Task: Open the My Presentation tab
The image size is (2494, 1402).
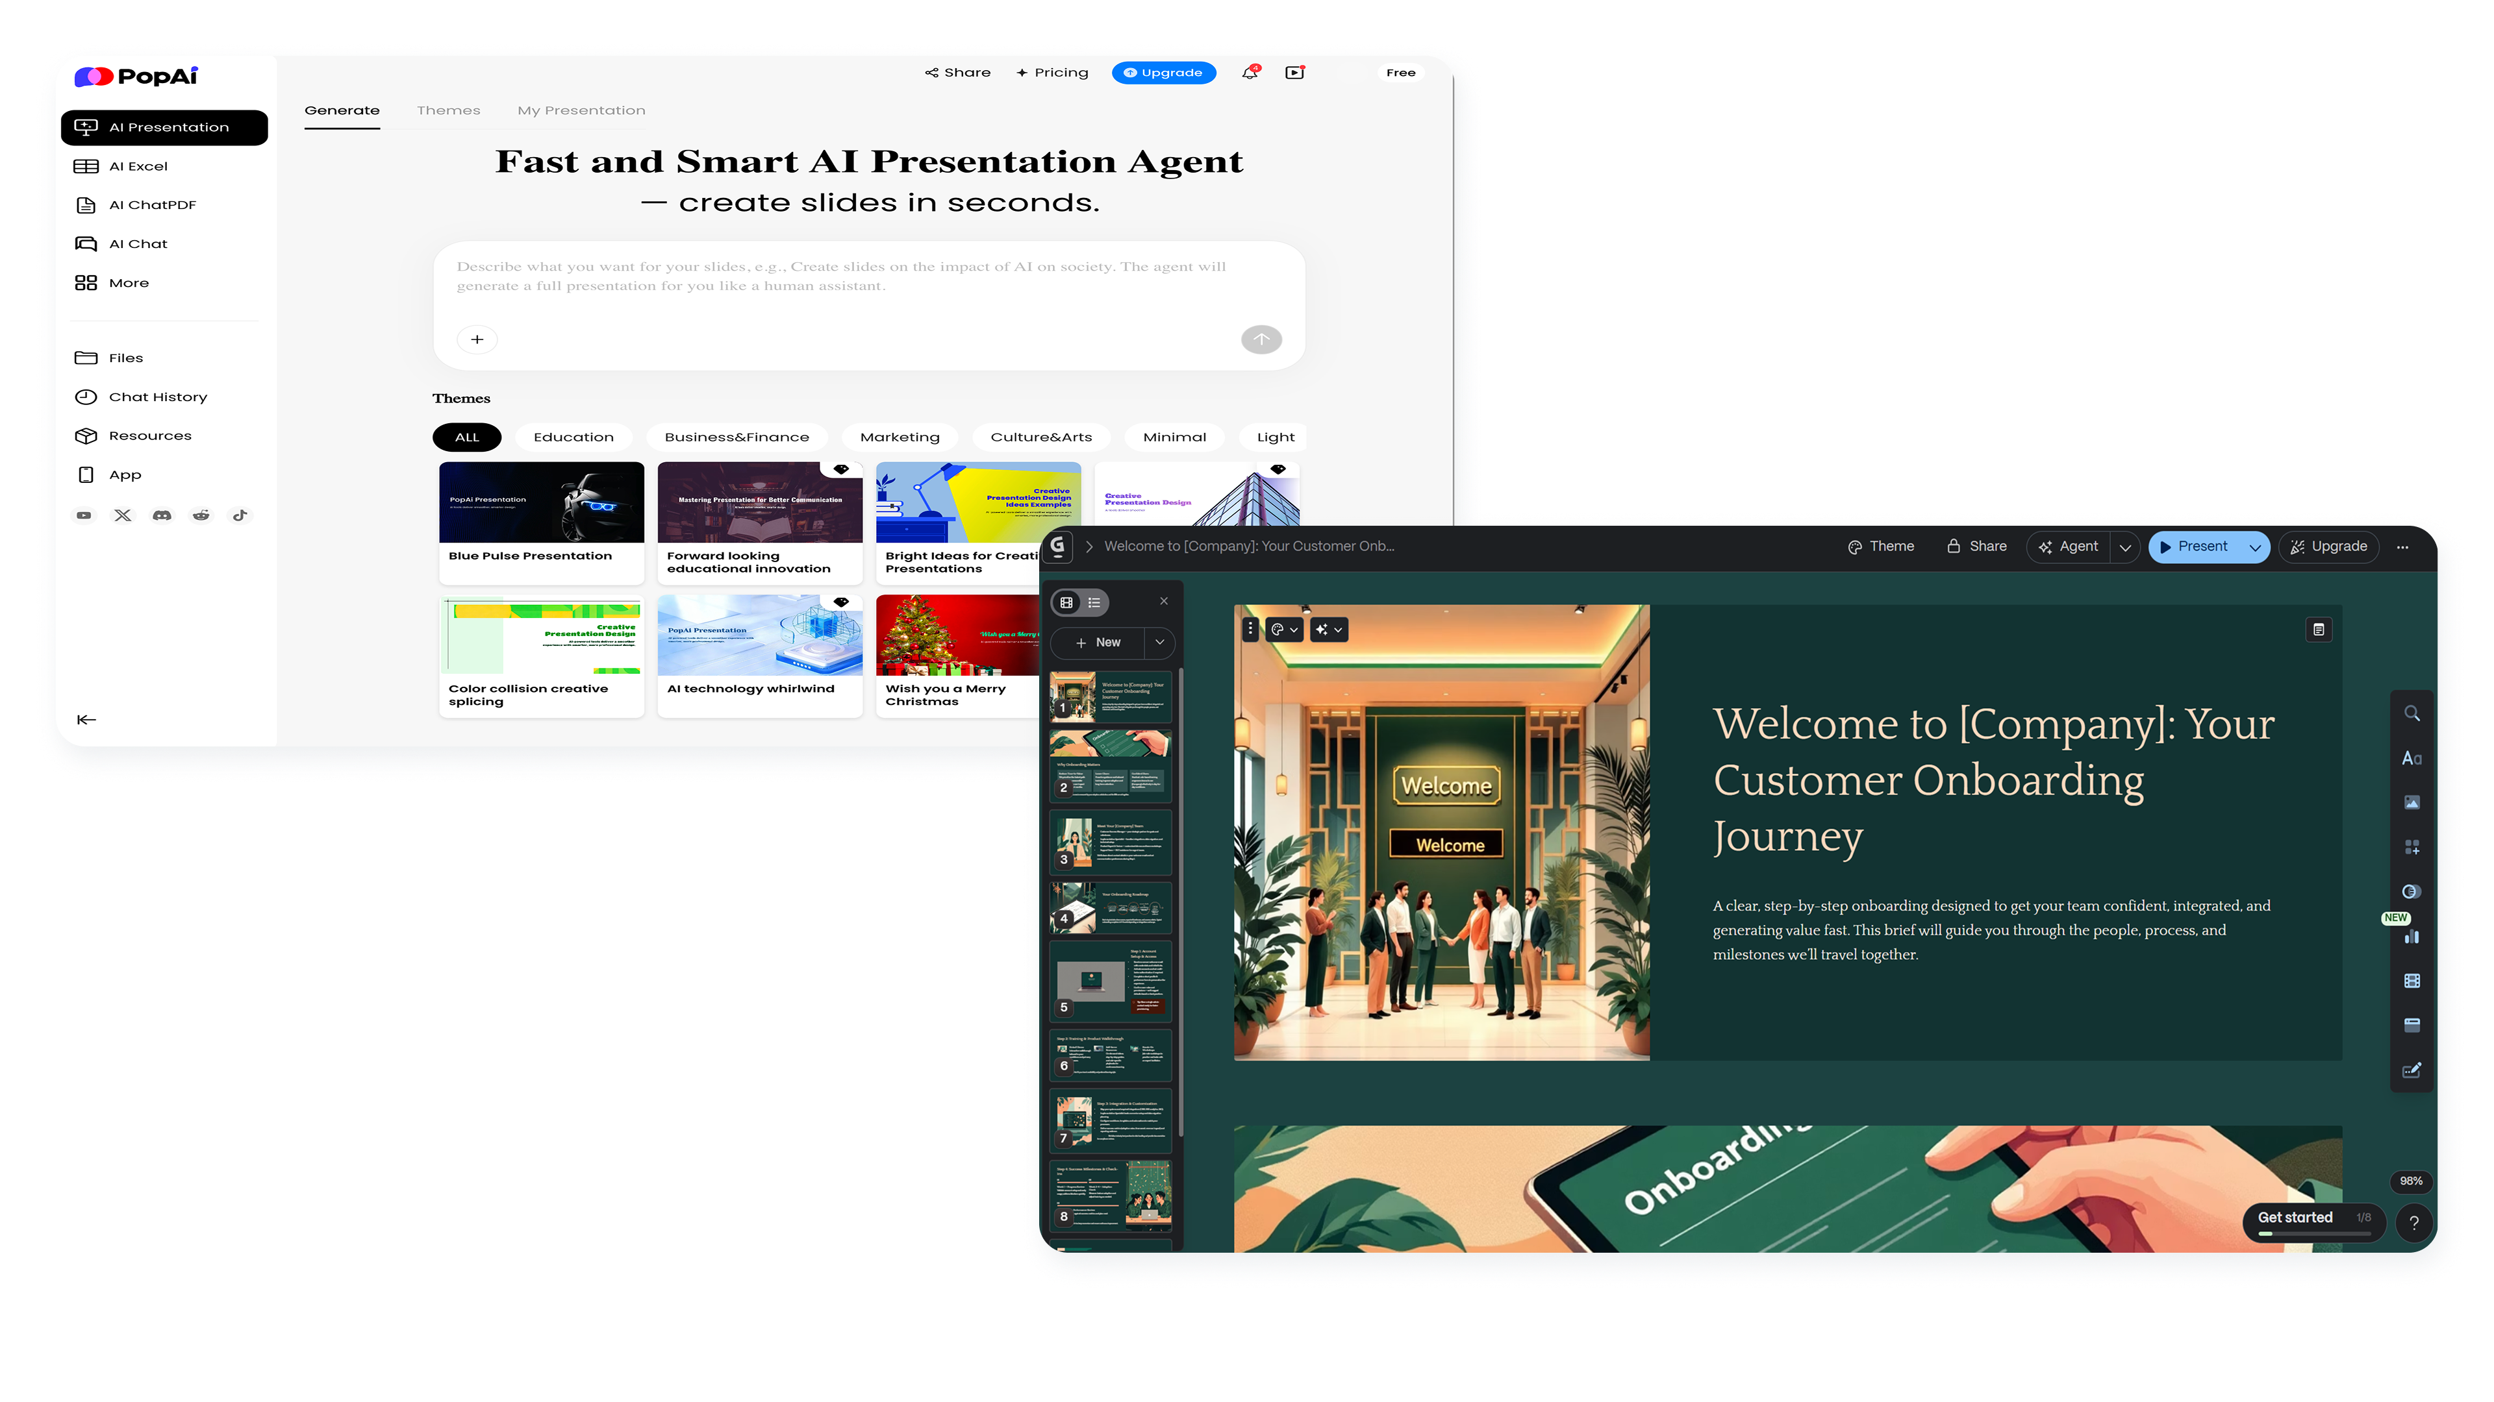Action: 581,110
